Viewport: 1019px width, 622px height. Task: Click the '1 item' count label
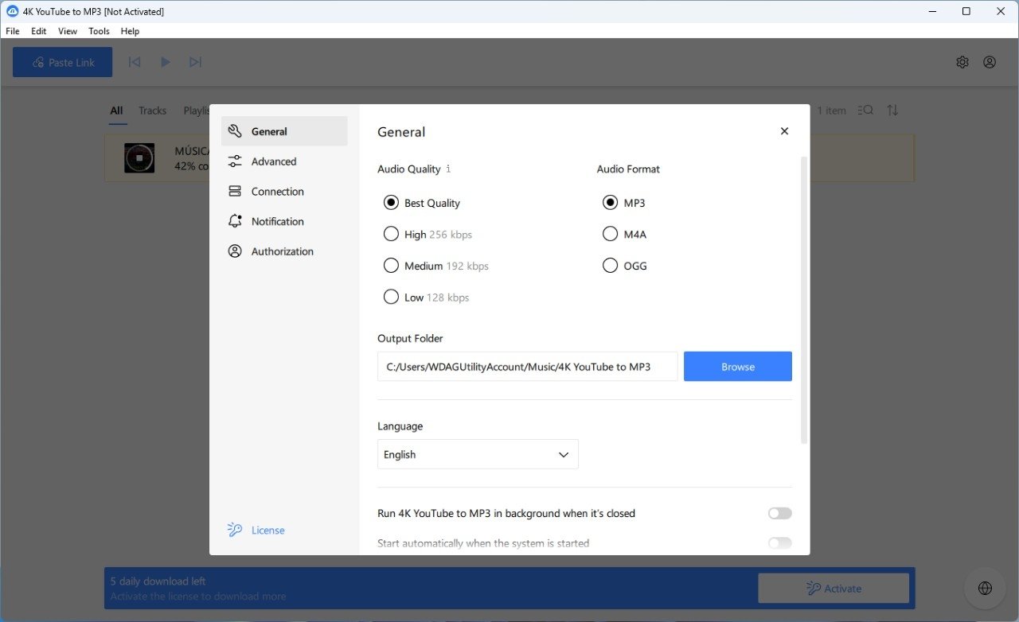pyautogui.click(x=832, y=111)
